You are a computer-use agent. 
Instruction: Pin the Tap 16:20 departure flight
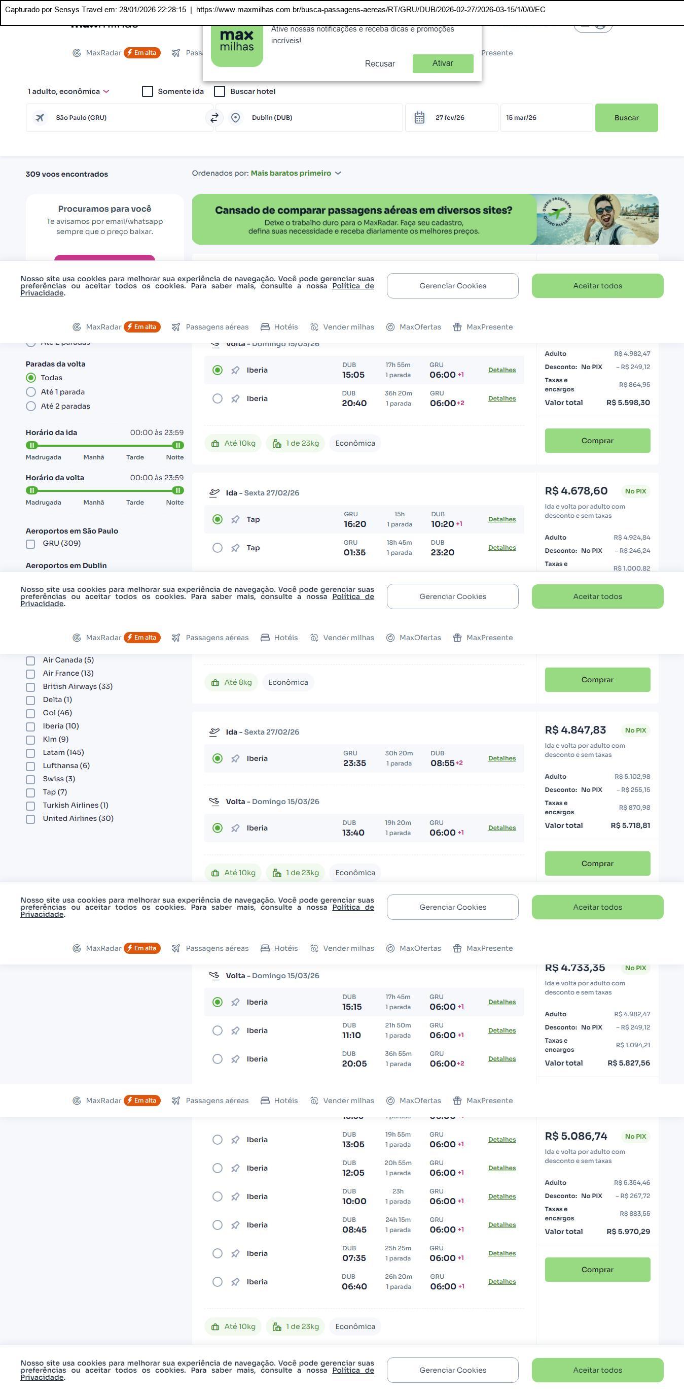235,519
